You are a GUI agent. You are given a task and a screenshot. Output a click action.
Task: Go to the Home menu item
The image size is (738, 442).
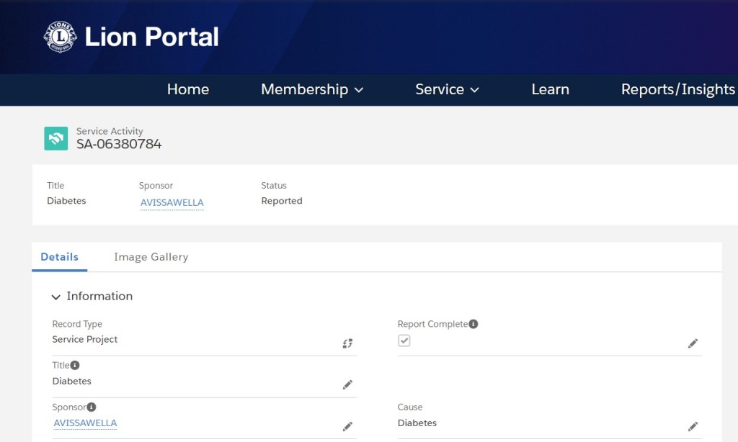pos(188,89)
